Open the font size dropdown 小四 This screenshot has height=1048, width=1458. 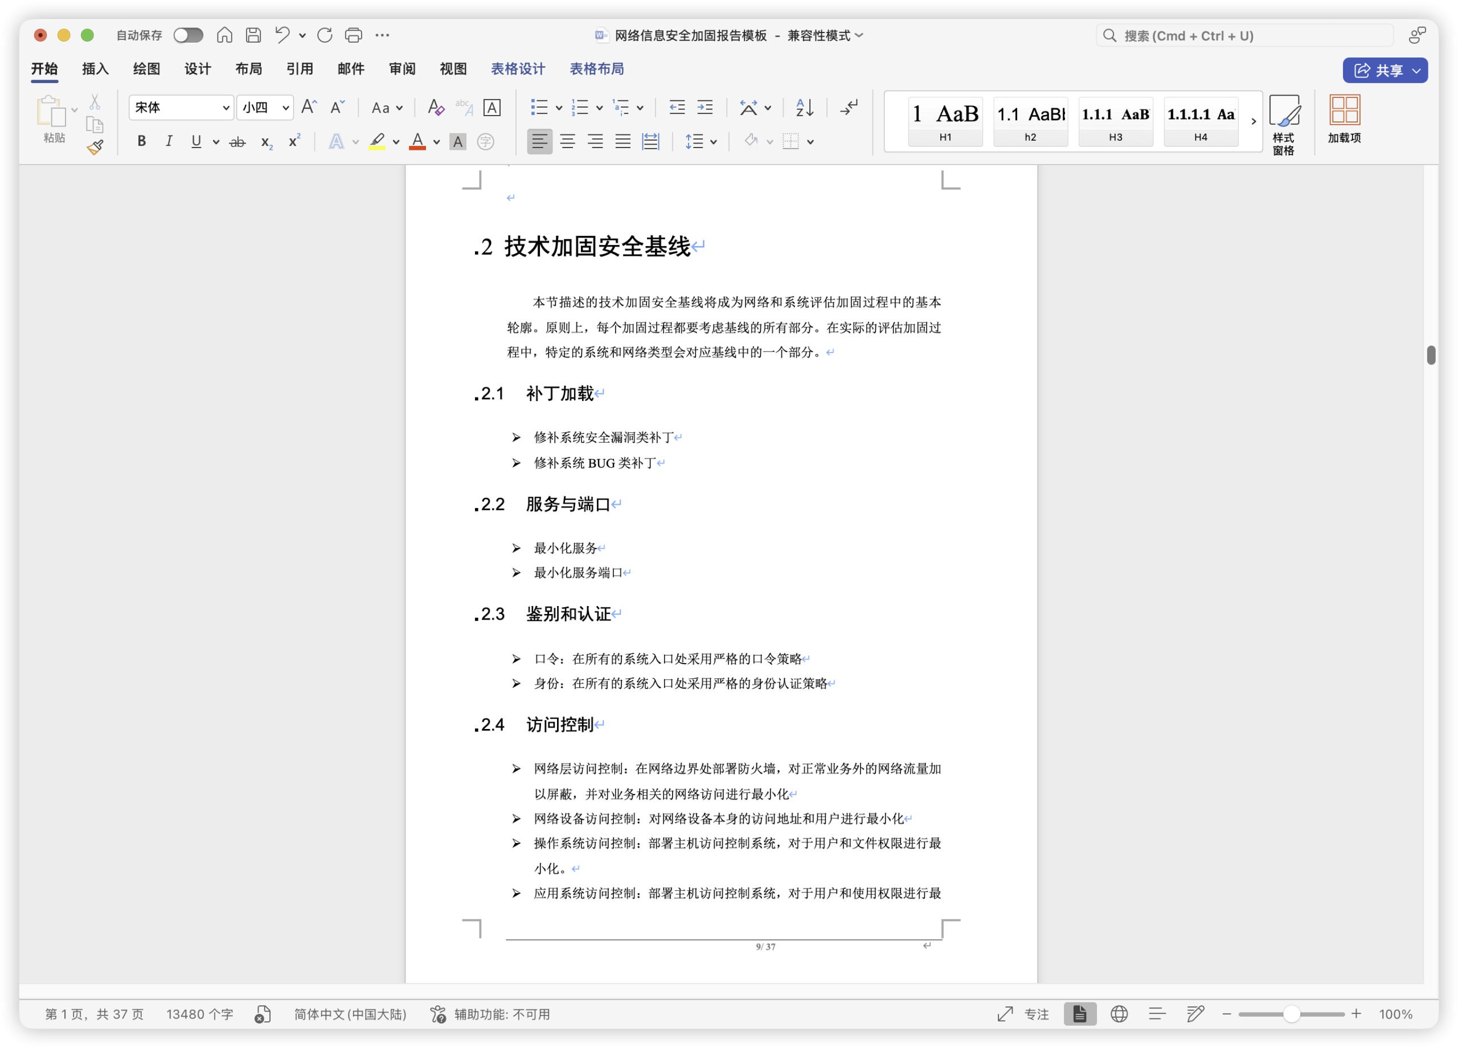(285, 108)
